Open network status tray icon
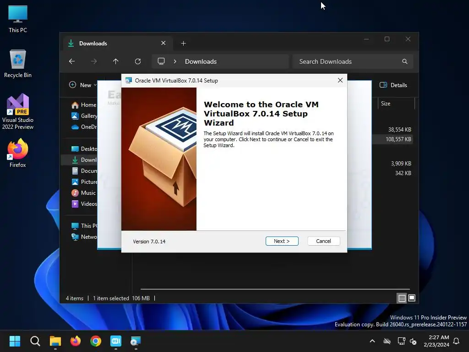This screenshot has width=469, height=352. 401,341
